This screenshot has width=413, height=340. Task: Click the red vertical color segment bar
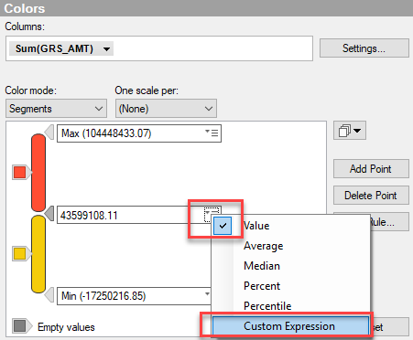(38, 173)
